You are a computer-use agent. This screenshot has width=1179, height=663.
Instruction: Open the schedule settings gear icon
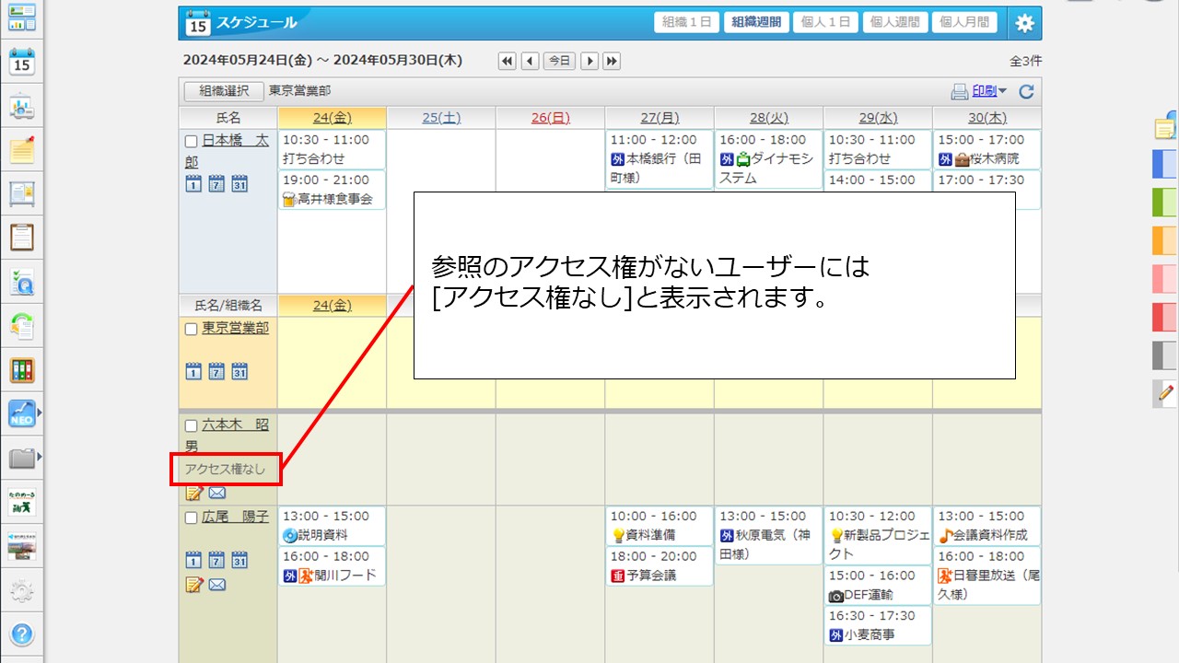coord(1024,23)
